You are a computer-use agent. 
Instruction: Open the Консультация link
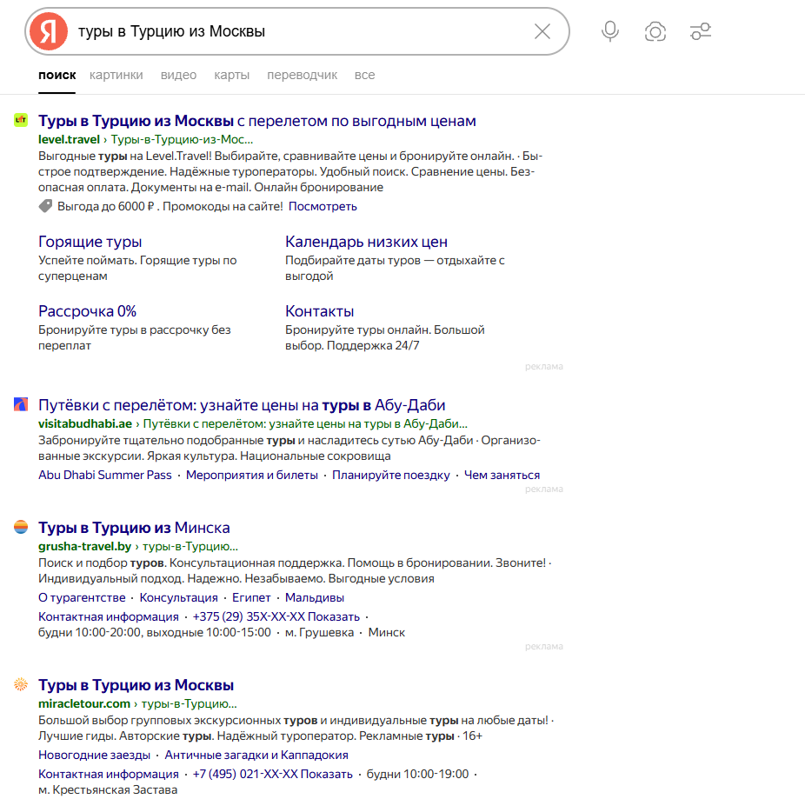point(179,597)
